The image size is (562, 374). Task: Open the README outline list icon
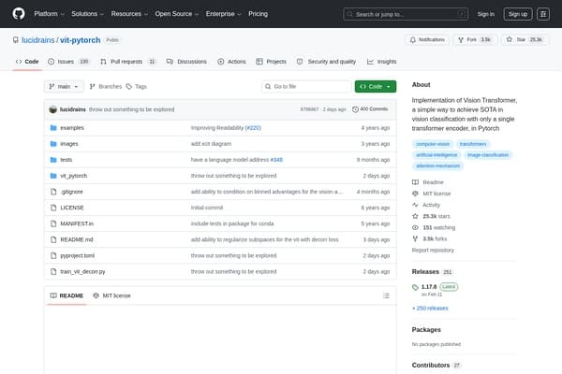386,295
